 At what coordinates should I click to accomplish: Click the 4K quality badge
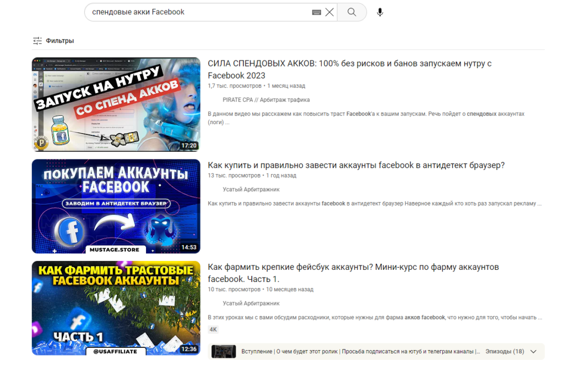(x=213, y=329)
